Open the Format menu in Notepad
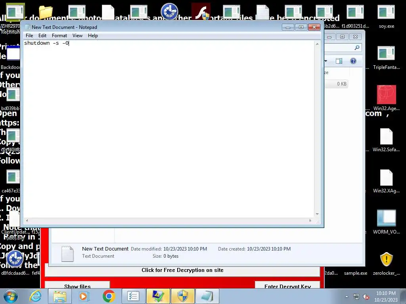Image resolution: width=406 pixels, height=304 pixels. pyautogui.click(x=59, y=36)
